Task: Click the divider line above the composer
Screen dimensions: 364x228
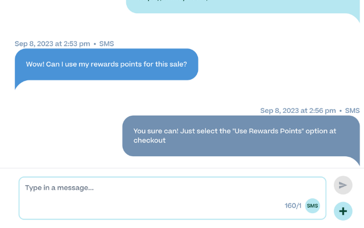Action: [182, 168]
